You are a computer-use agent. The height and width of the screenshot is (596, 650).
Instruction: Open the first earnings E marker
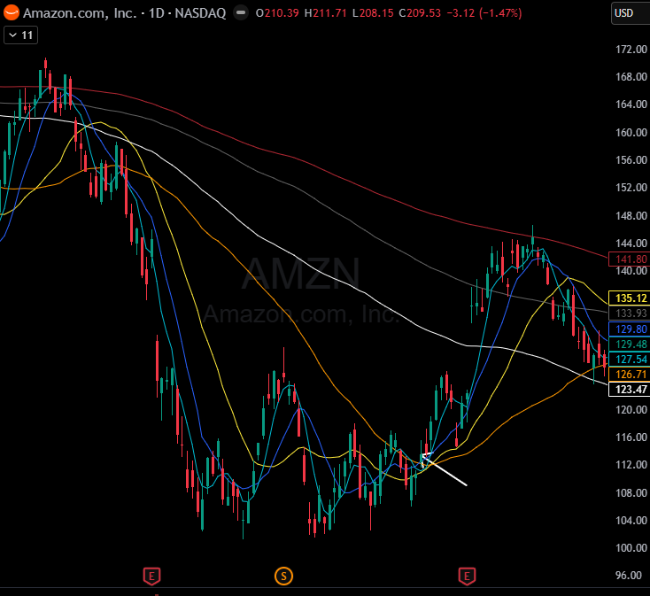(151, 577)
